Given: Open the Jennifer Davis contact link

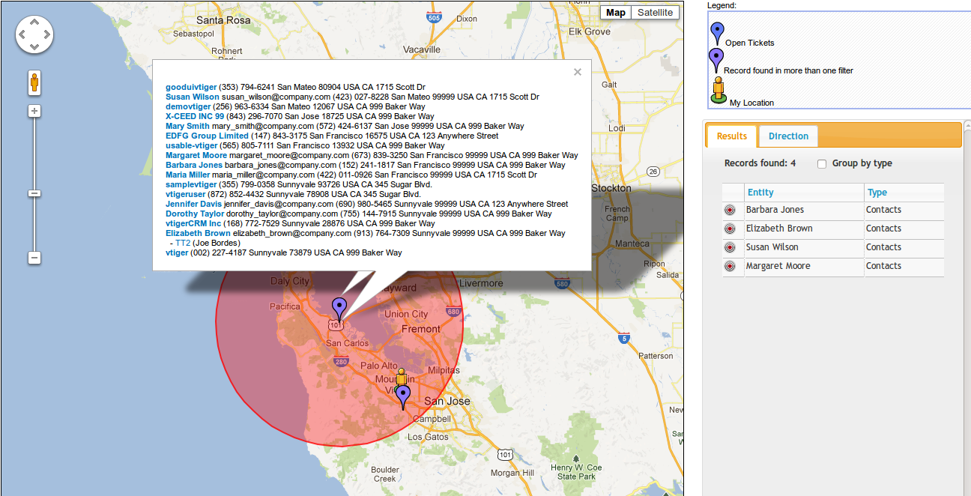Looking at the screenshot, I should [x=193, y=205].
